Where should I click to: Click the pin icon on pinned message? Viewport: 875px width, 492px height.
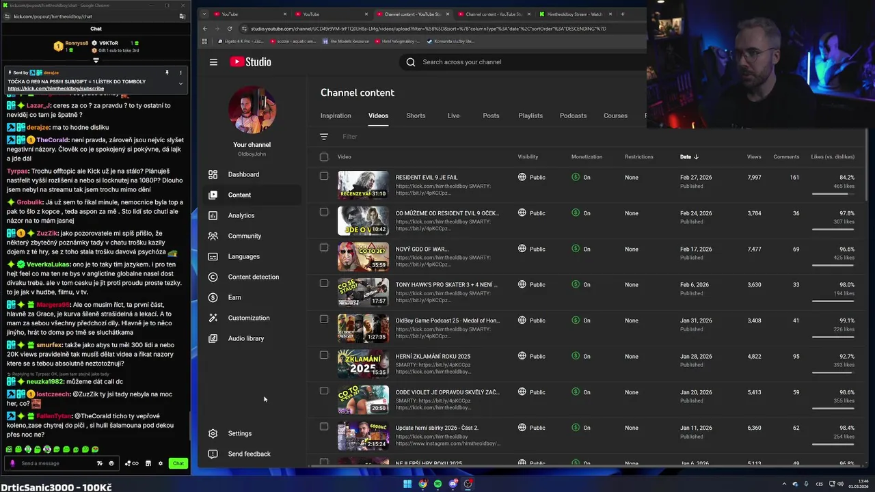167,72
